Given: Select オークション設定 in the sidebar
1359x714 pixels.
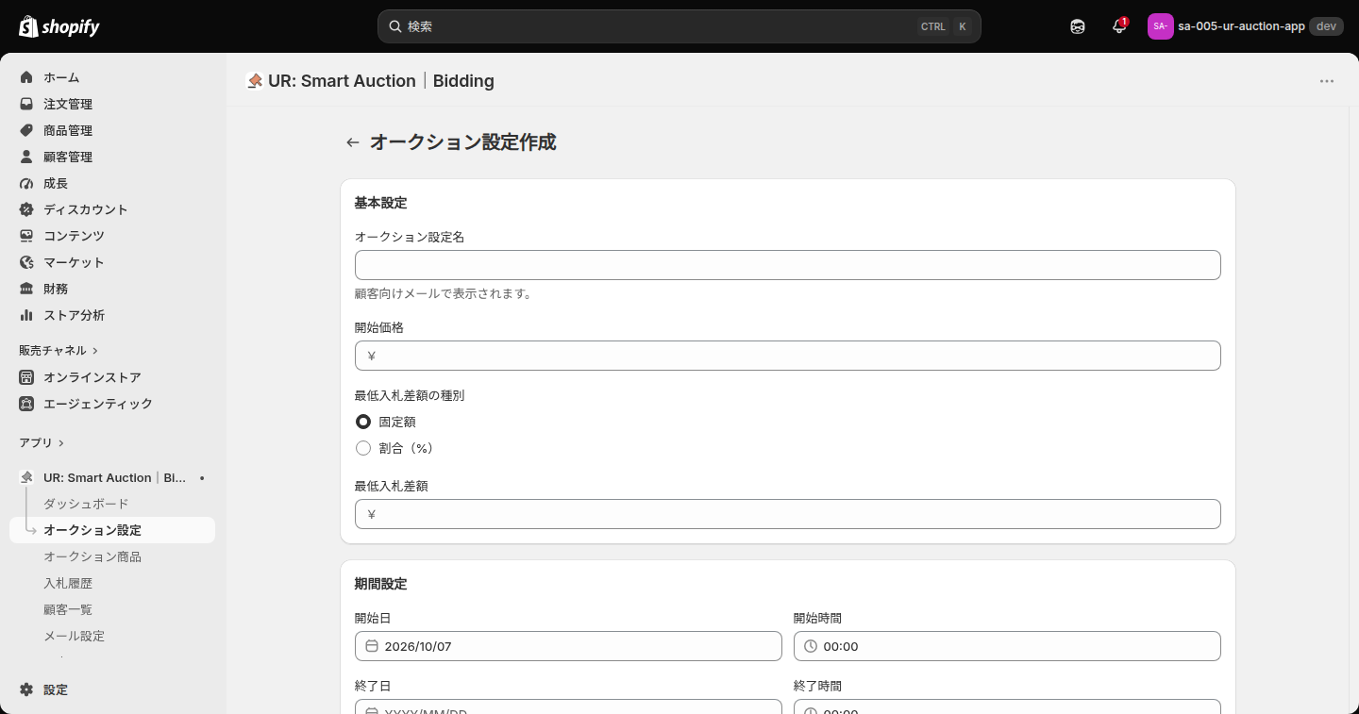Looking at the screenshot, I should click(112, 530).
